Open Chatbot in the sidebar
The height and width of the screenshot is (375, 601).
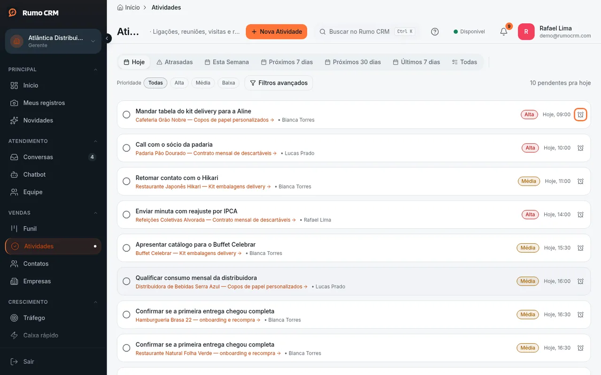53,174
